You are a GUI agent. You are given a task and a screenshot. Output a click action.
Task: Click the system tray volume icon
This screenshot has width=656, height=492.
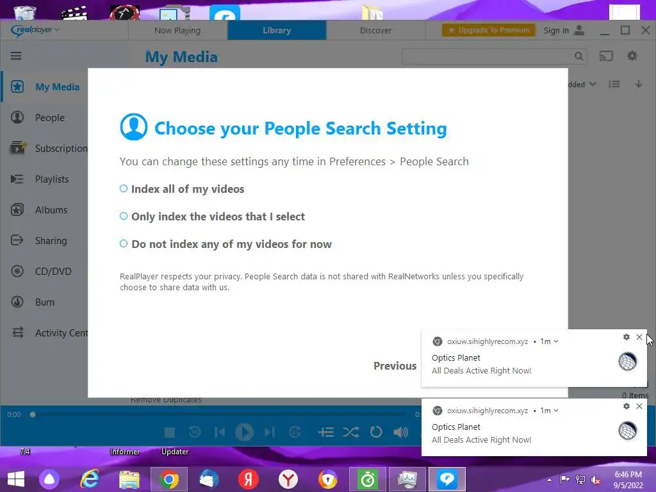(594, 480)
